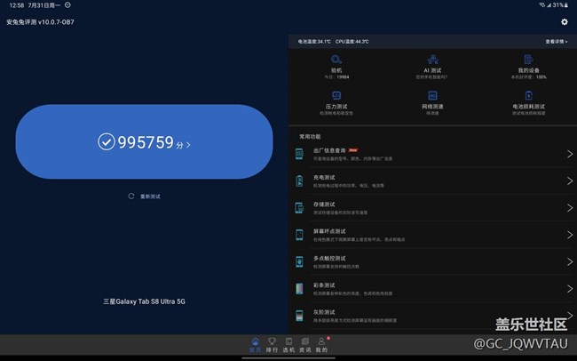The width and height of the screenshot is (577, 361).
Task: Expand 屏幕坏点测试 using its right arrow
Action: [x=569, y=235]
